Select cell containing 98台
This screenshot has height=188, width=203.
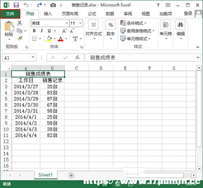[52, 111]
